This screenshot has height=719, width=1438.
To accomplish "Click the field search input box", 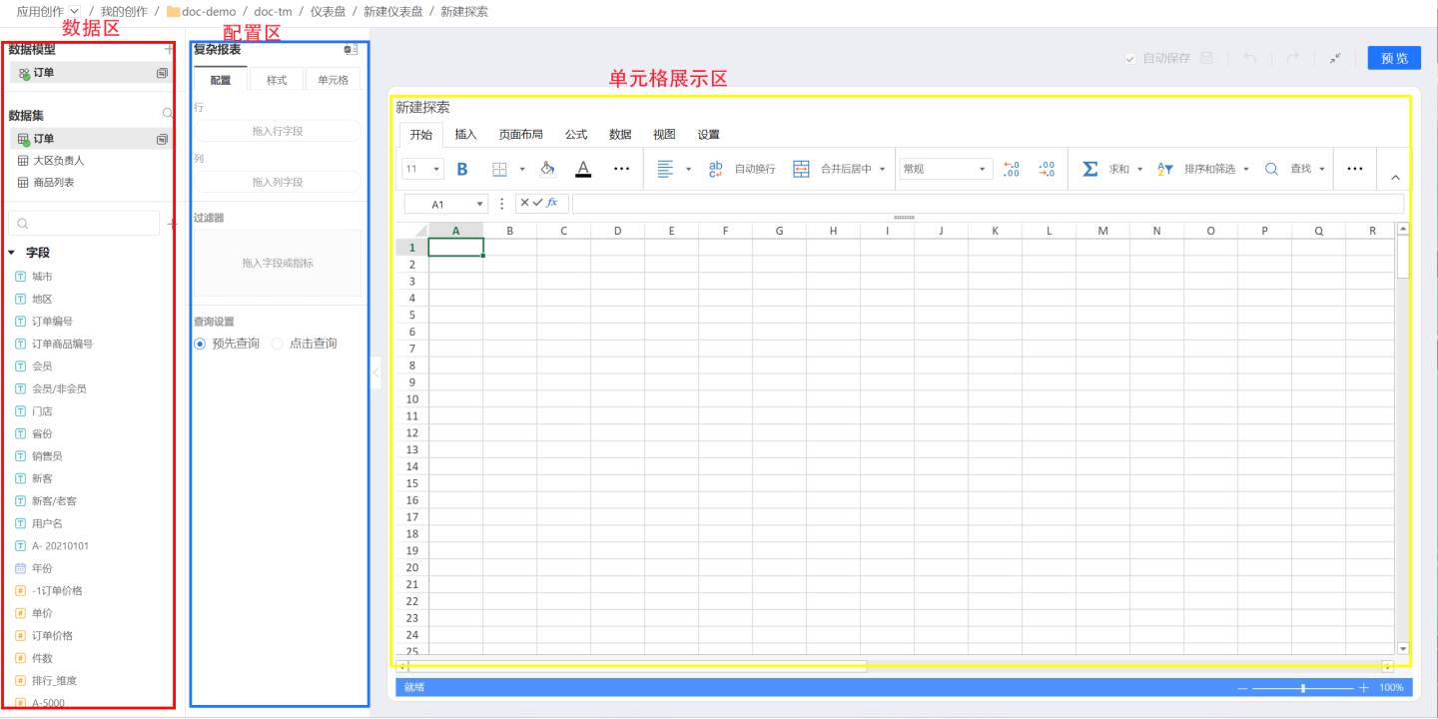I will 85,224.
